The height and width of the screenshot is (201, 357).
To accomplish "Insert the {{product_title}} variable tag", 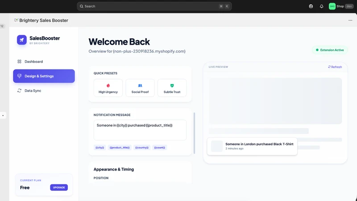I will (120, 147).
